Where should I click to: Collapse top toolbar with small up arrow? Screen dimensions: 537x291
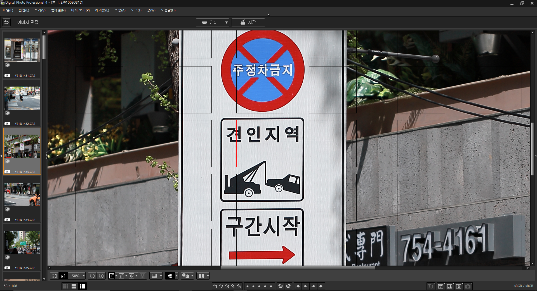tap(268, 15)
